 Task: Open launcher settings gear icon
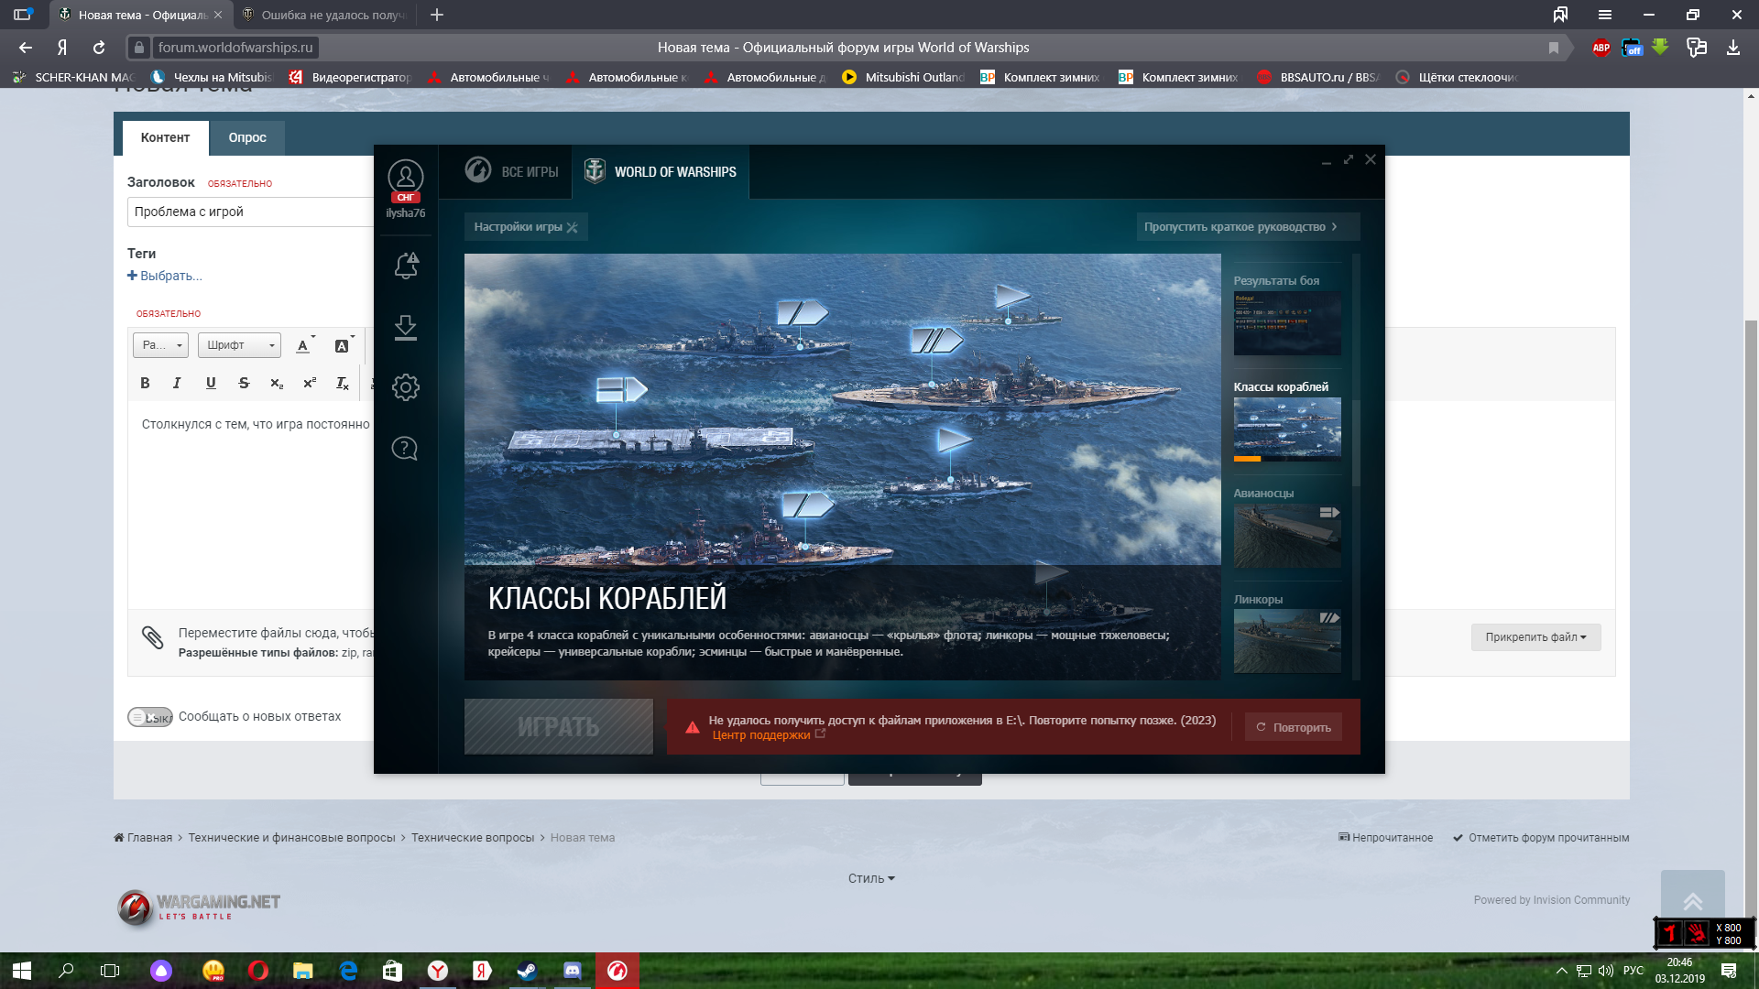(406, 387)
